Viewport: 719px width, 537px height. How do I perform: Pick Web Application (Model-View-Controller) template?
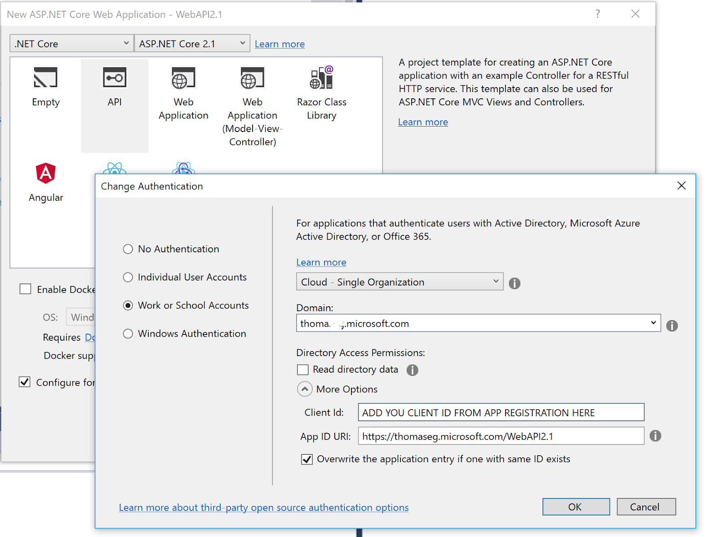point(253,106)
